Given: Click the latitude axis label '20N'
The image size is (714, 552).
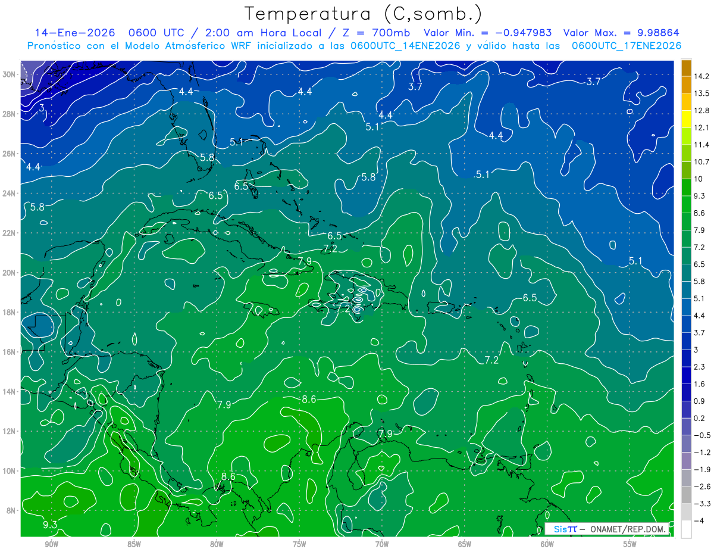Looking at the screenshot, I should pos(10,272).
